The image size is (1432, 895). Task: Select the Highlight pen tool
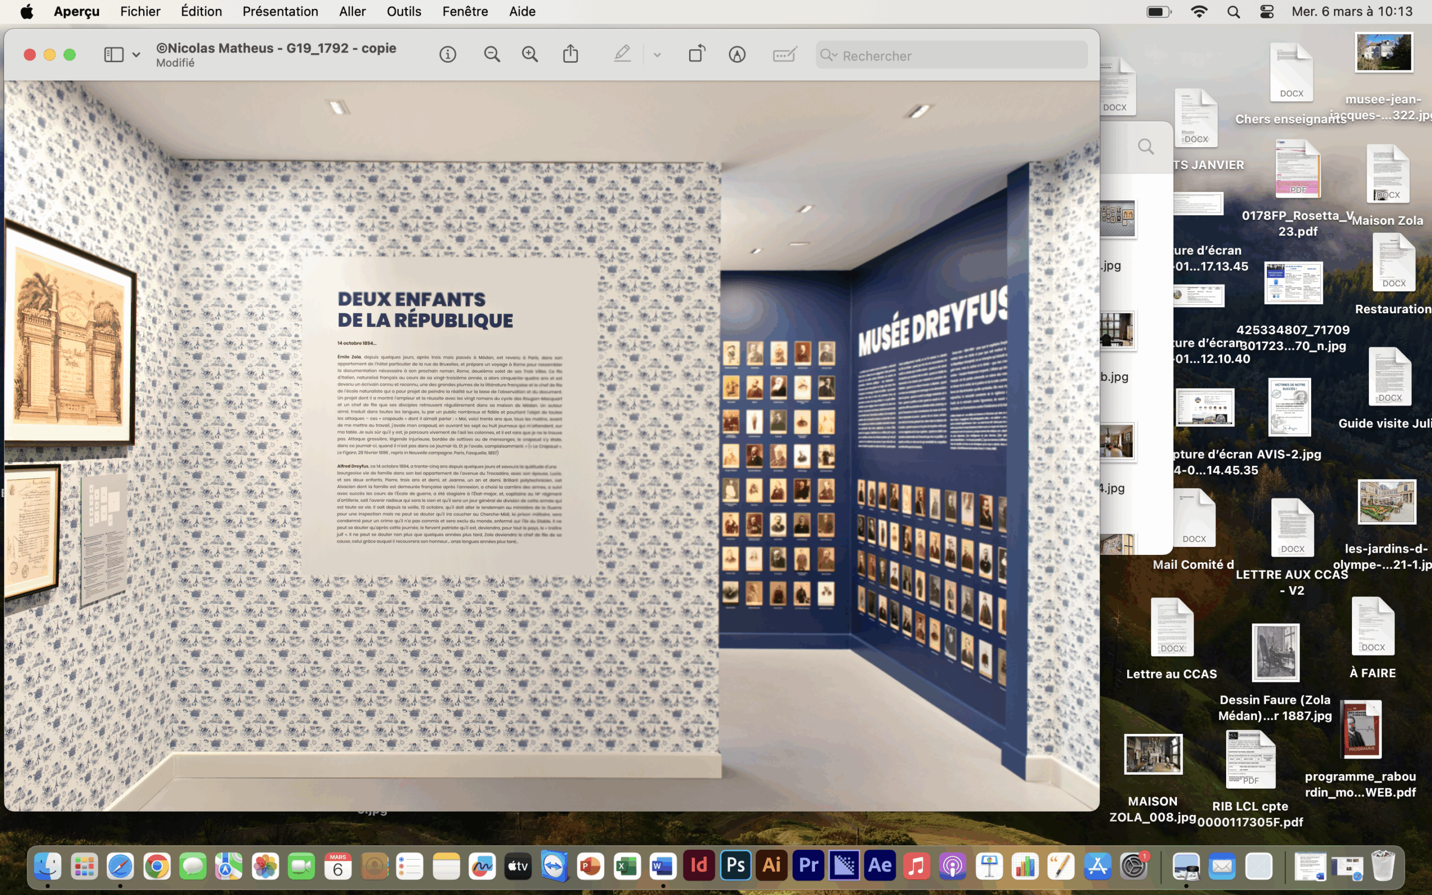coord(622,54)
